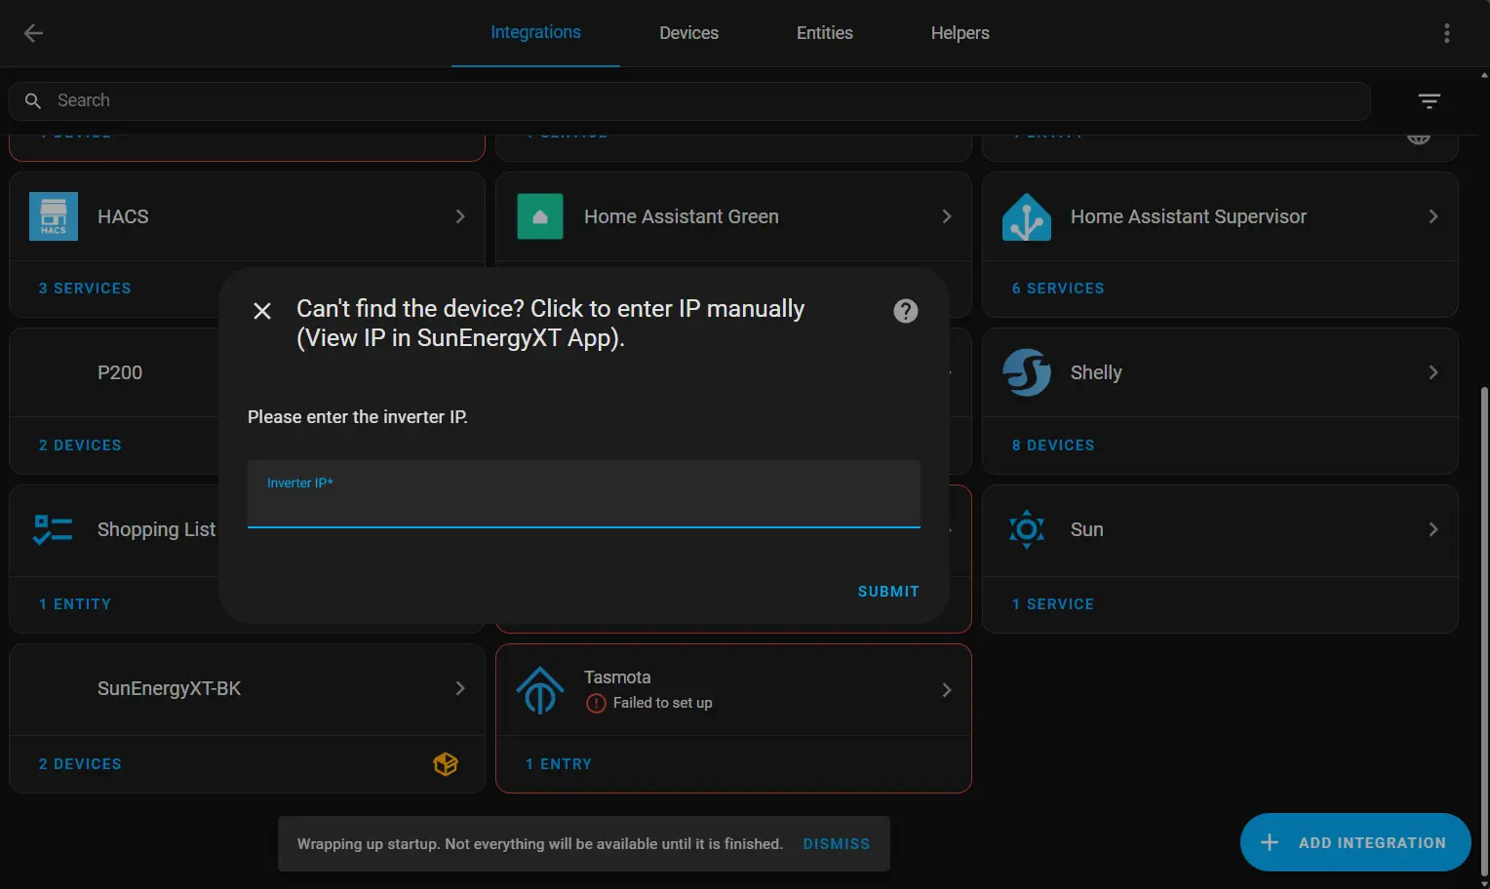Click the help question mark icon
Image resolution: width=1490 pixels, height=889 pixels.
pyautogui.click(x=905, y=311)
